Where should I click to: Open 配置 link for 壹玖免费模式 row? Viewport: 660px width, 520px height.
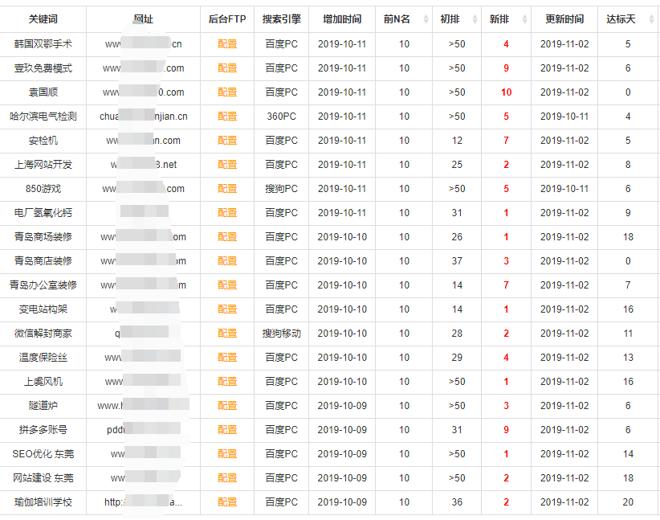227,68
